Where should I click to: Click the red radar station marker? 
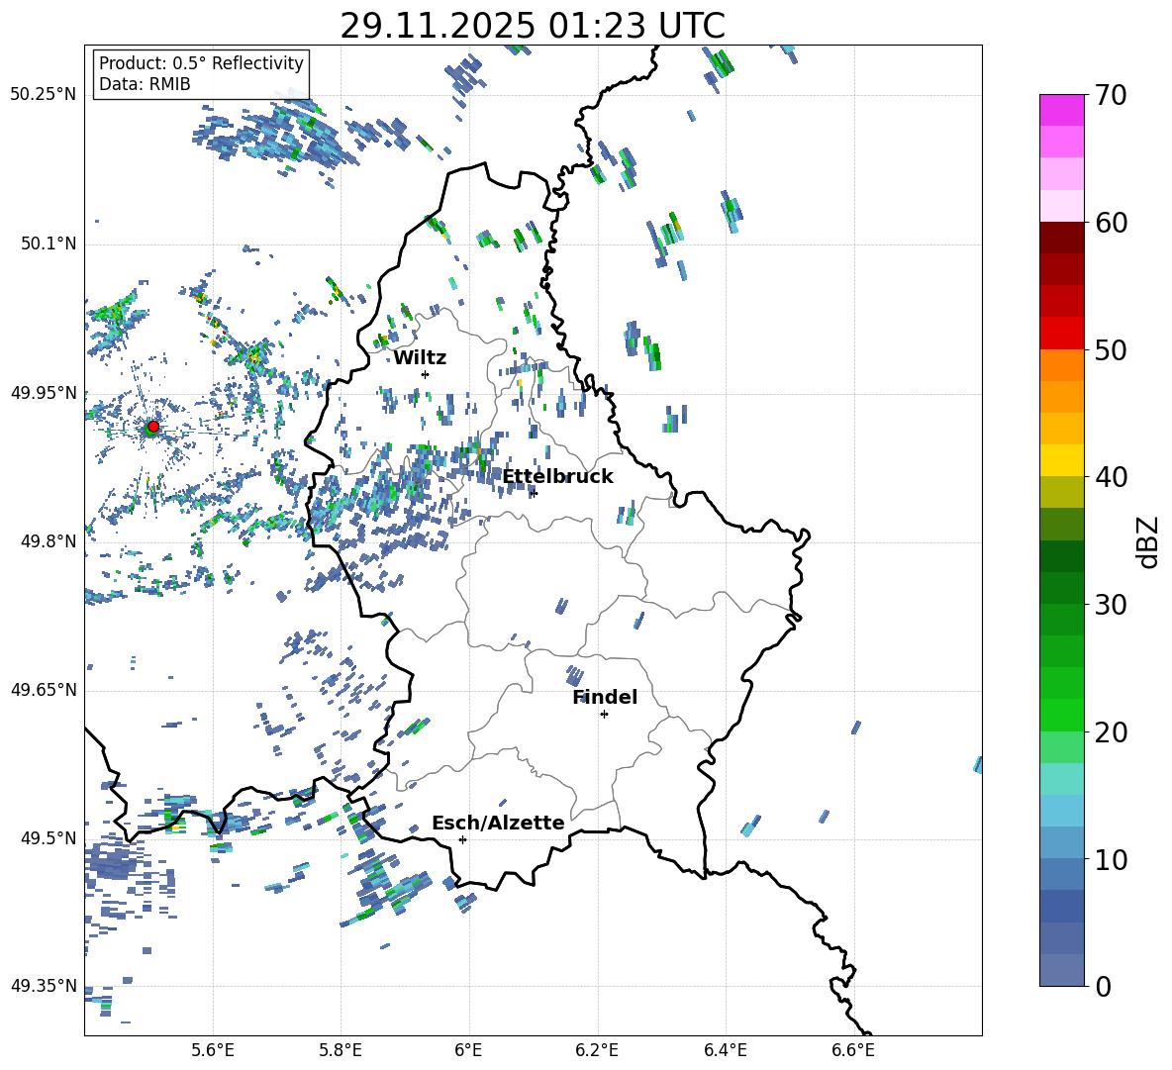tap(152, 427)
